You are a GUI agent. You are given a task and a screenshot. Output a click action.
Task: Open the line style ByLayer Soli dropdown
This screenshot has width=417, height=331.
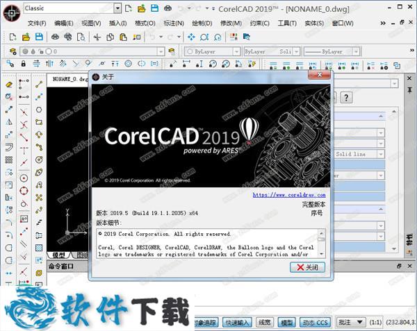pyautogui.click(x=297, y=51)
